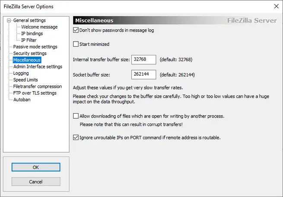Open the IP bindings page
The width and height of the screenshot is (283, 197).
(x=32, y=34)
